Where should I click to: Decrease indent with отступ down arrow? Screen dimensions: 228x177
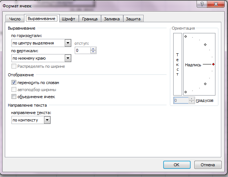pos(93,52)
